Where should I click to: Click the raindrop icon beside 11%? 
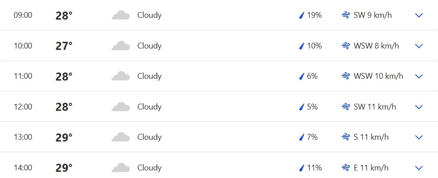point(301,168)
